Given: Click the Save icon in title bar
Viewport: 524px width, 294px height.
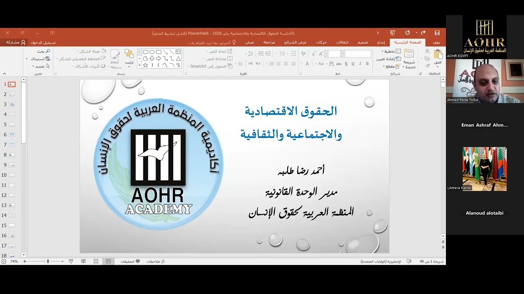Looking at the screenshot, I should (x=437, y=33).
